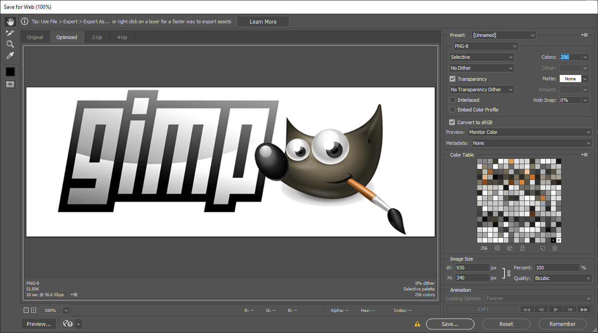Viewport: 598px width, 333px height.
Task: Click the Percent field
Action: pyautogui.click(x=557, y=268)
